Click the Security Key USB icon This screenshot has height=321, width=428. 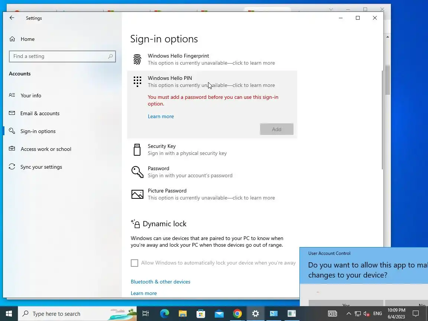click(x=137, y=150)
